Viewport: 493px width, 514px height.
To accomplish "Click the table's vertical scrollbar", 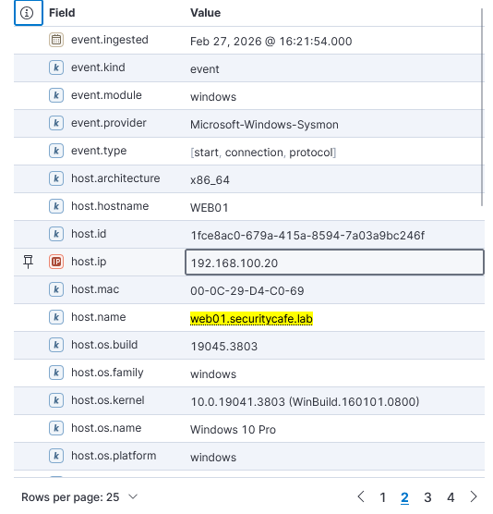I will [482, 107].
